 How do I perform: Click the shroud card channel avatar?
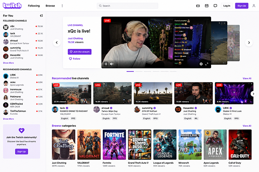click(96, 109)
